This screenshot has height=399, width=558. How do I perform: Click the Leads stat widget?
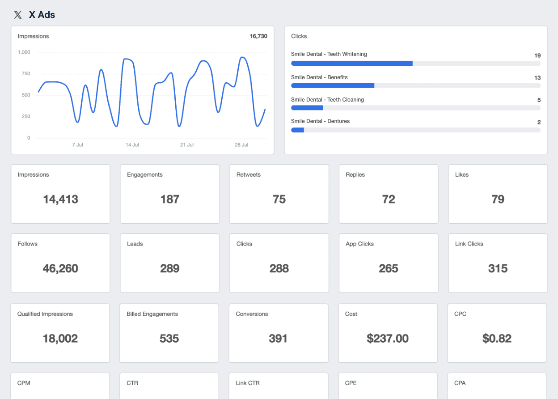169,263
